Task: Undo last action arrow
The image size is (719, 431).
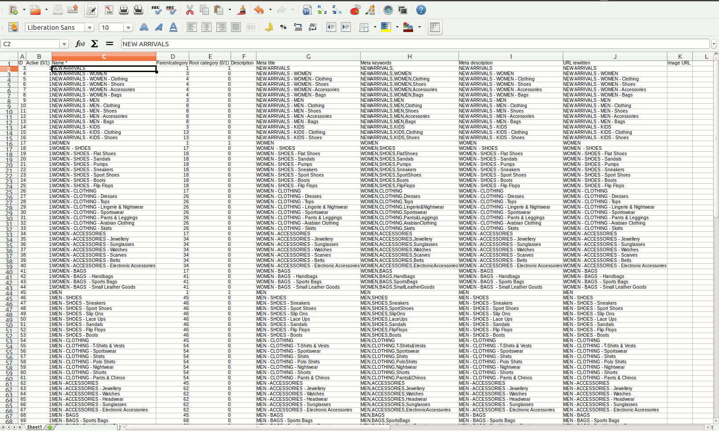Action: pos(259,10)
